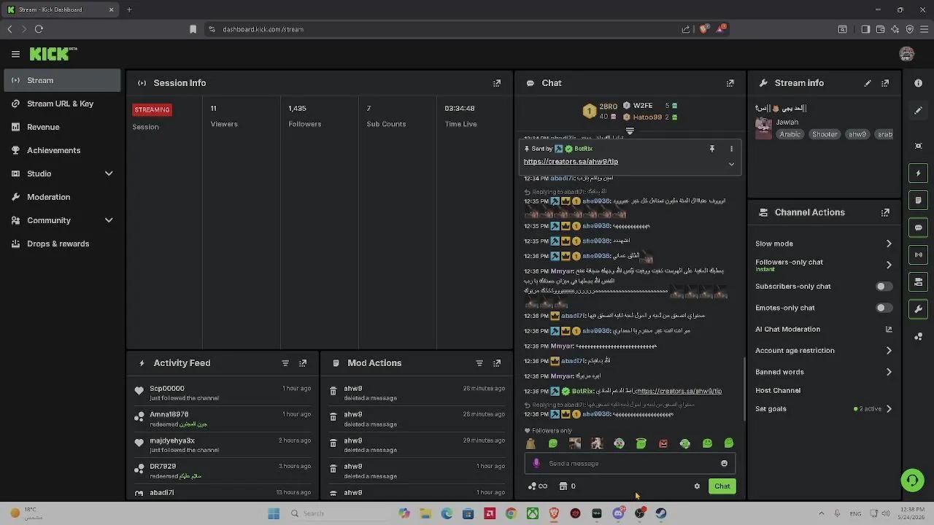Screen dimensions: 934x525
Task: Go to the Stream page in sidebar
Action: coord(62,80)
